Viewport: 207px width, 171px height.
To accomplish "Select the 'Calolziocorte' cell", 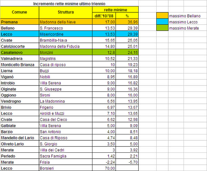I will [x=20, y=46].
